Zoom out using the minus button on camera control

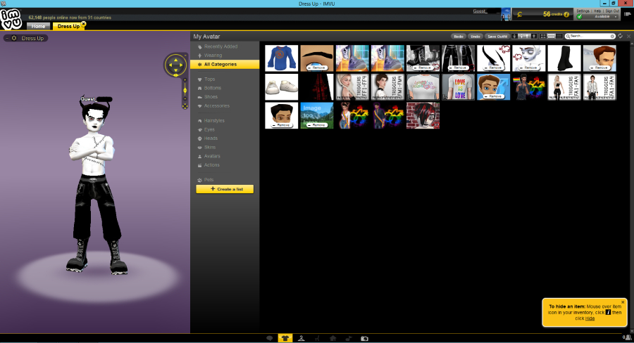coord(185,99)
